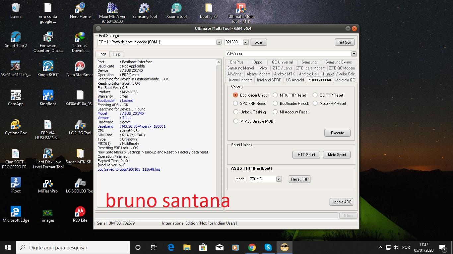Open the ASUS Model Z01MD dropdown
This screenshot has width=453, height=254.
[x=279, y=179]
